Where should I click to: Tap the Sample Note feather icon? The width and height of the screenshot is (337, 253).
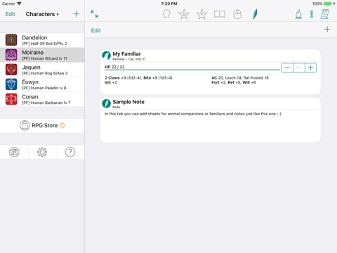(x=106, y=103)
